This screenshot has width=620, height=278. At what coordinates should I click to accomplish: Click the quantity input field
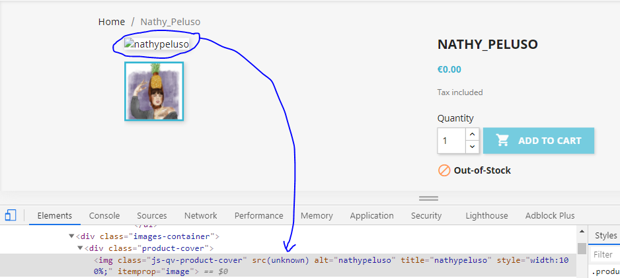451,141
